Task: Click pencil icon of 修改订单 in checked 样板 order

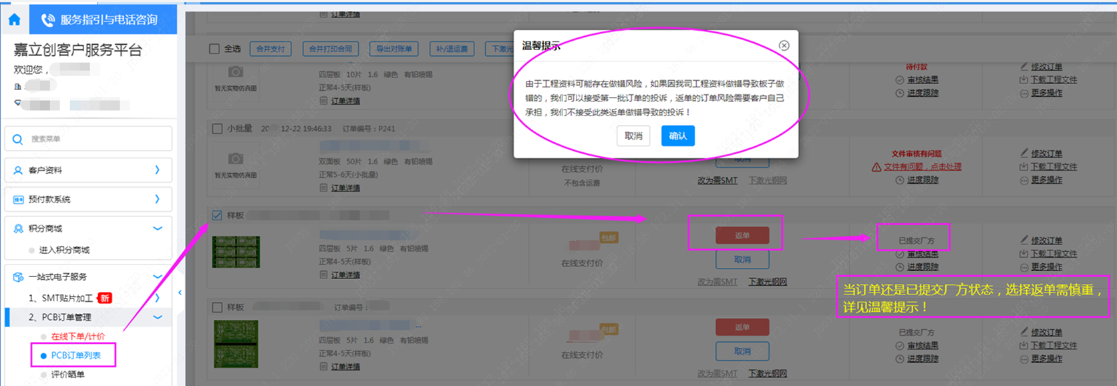Action: (1024, 240)
